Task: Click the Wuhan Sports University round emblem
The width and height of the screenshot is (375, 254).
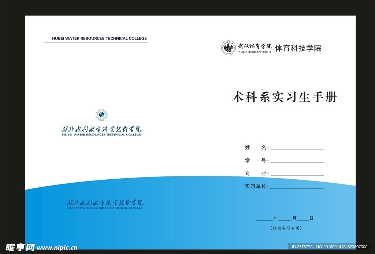Action: pyautogui.click(x=229, y=48)
